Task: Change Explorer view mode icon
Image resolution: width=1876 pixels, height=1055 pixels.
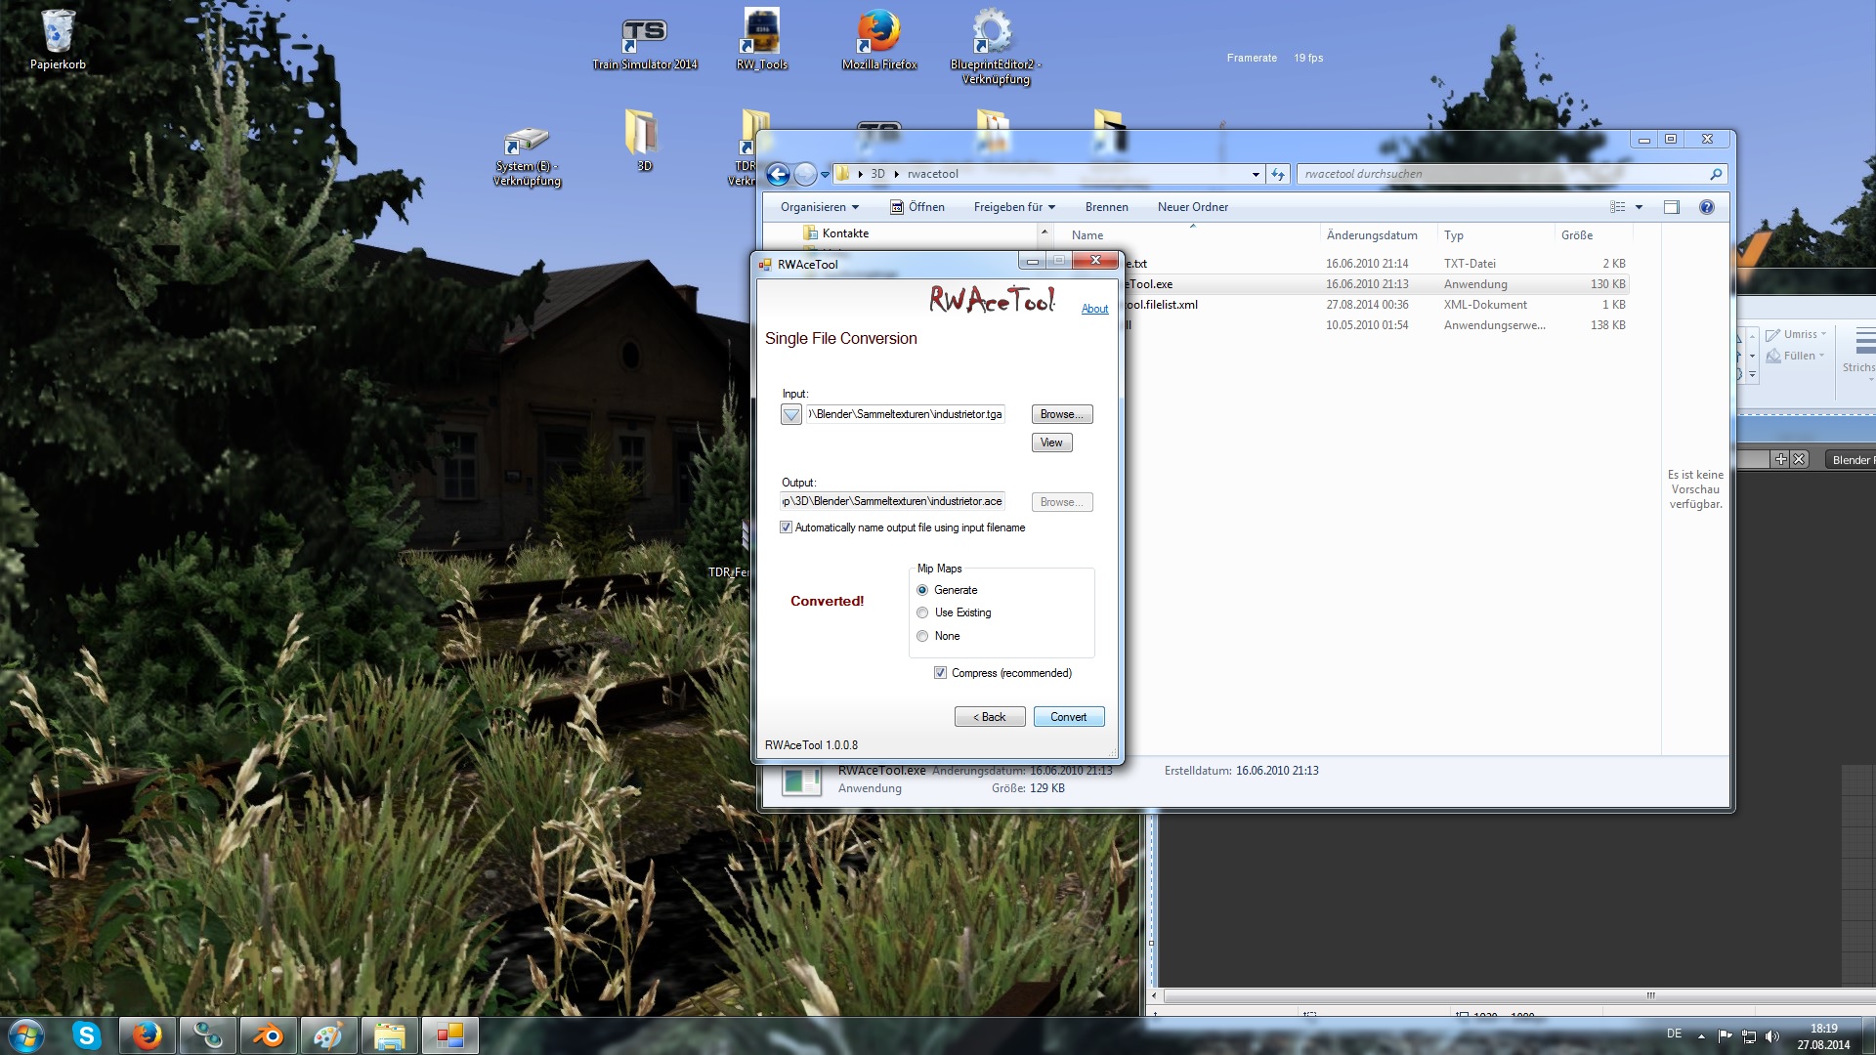Action: pyautogui.click(x=1618, y=207)
